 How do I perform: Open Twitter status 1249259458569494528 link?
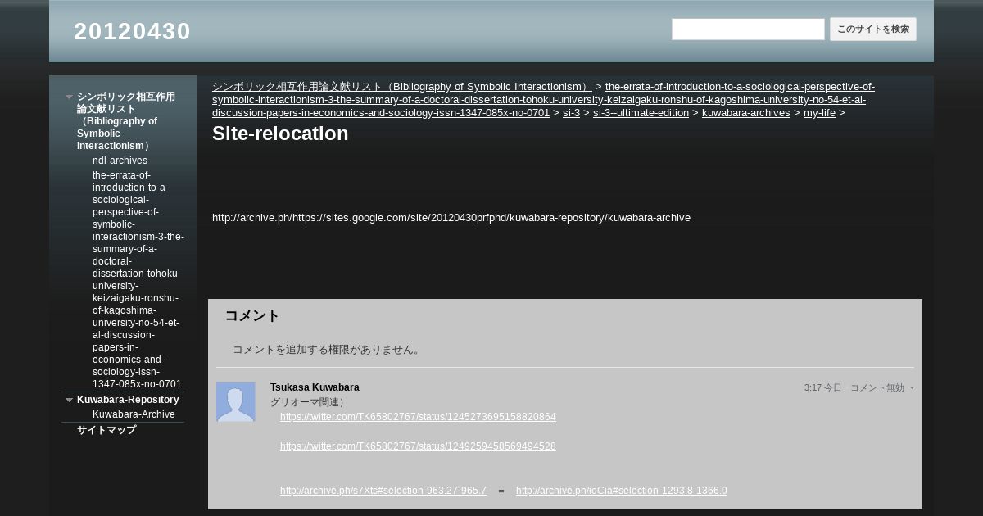418,446
